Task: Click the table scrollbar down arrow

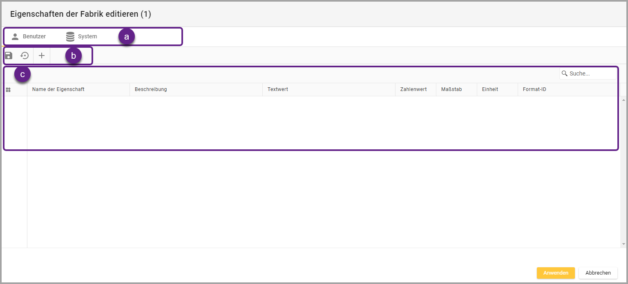Action: coord(623,244)
